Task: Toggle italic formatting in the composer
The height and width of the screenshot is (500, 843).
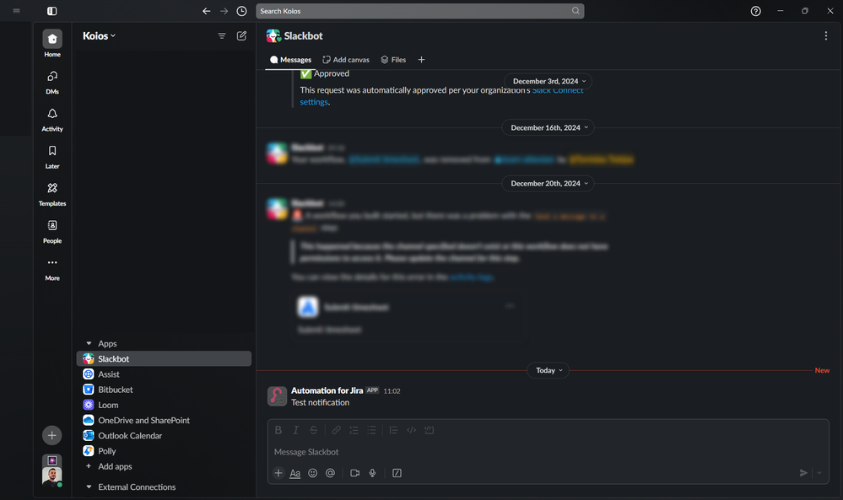Action: [295, 430]
